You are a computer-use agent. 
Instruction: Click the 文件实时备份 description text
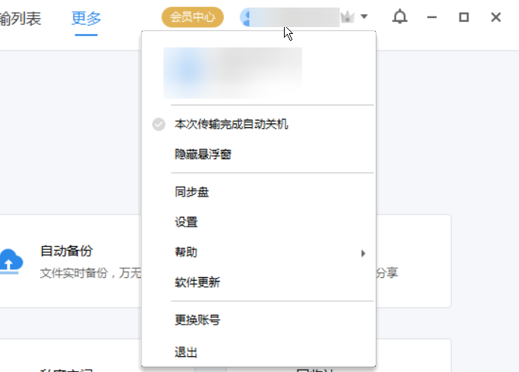tap(90, 273)
